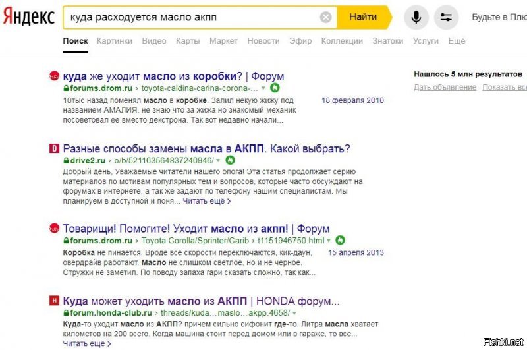Image resolution: width=527 pixels, height=350 pixels.
Task: Open the Новости tab
Action: point(263,41)
